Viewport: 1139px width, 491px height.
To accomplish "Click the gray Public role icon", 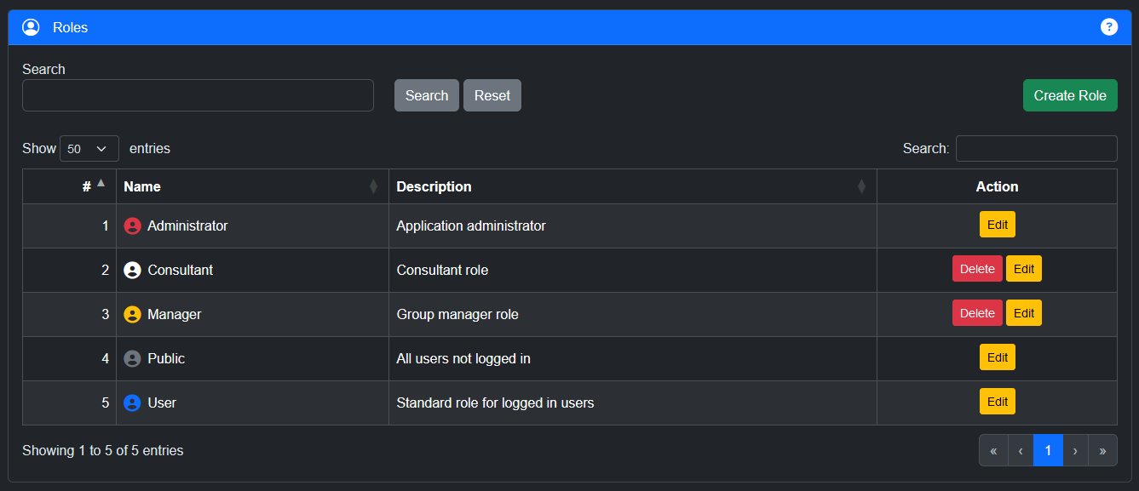I will pyautogui.click(x=132, y=359).
